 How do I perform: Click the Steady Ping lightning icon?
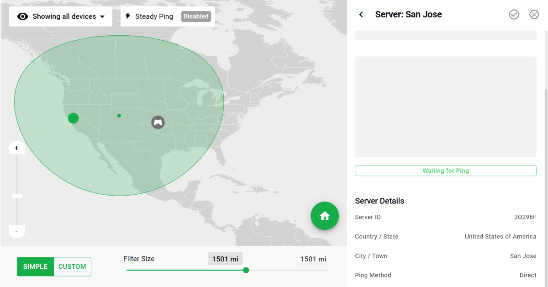pyautogui.click(x=128, y=16)
